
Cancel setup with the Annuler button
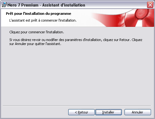138,112
